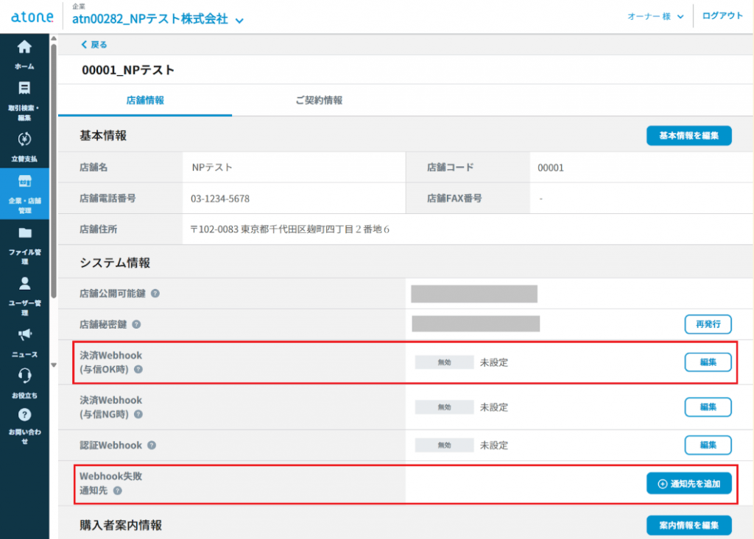Open the news megaphone icon
The width and height of the screenshot is (754, 539).
pos(24,335)
